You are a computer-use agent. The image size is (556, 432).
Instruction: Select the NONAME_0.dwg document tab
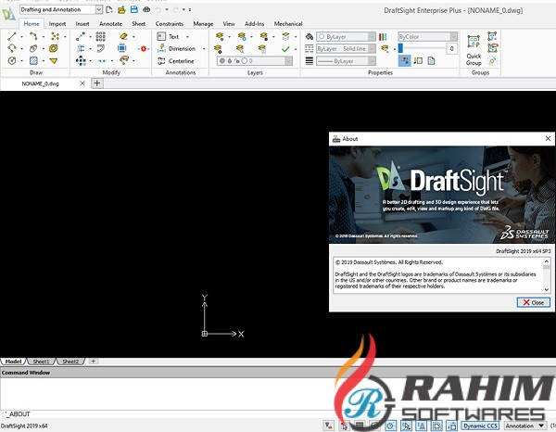40,83
